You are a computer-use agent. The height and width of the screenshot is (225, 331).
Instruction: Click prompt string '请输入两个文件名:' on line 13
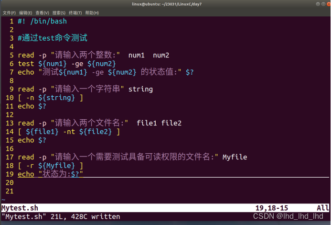(89, 123)
